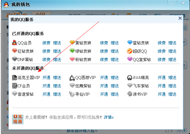
Task: Click the QQ penguin icon in title bar
Action: tap(6, 5)
